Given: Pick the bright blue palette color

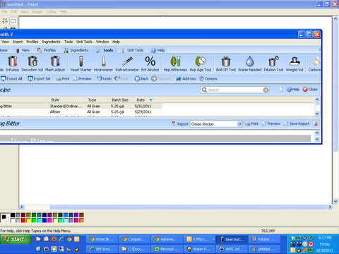Looking at the screenshot, I should pos(44,221).
